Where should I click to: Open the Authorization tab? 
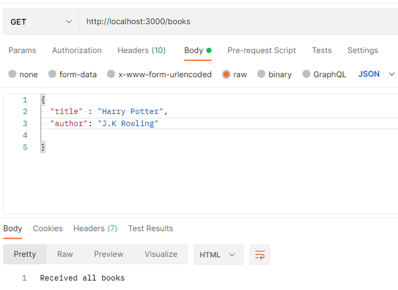point(77,51)
